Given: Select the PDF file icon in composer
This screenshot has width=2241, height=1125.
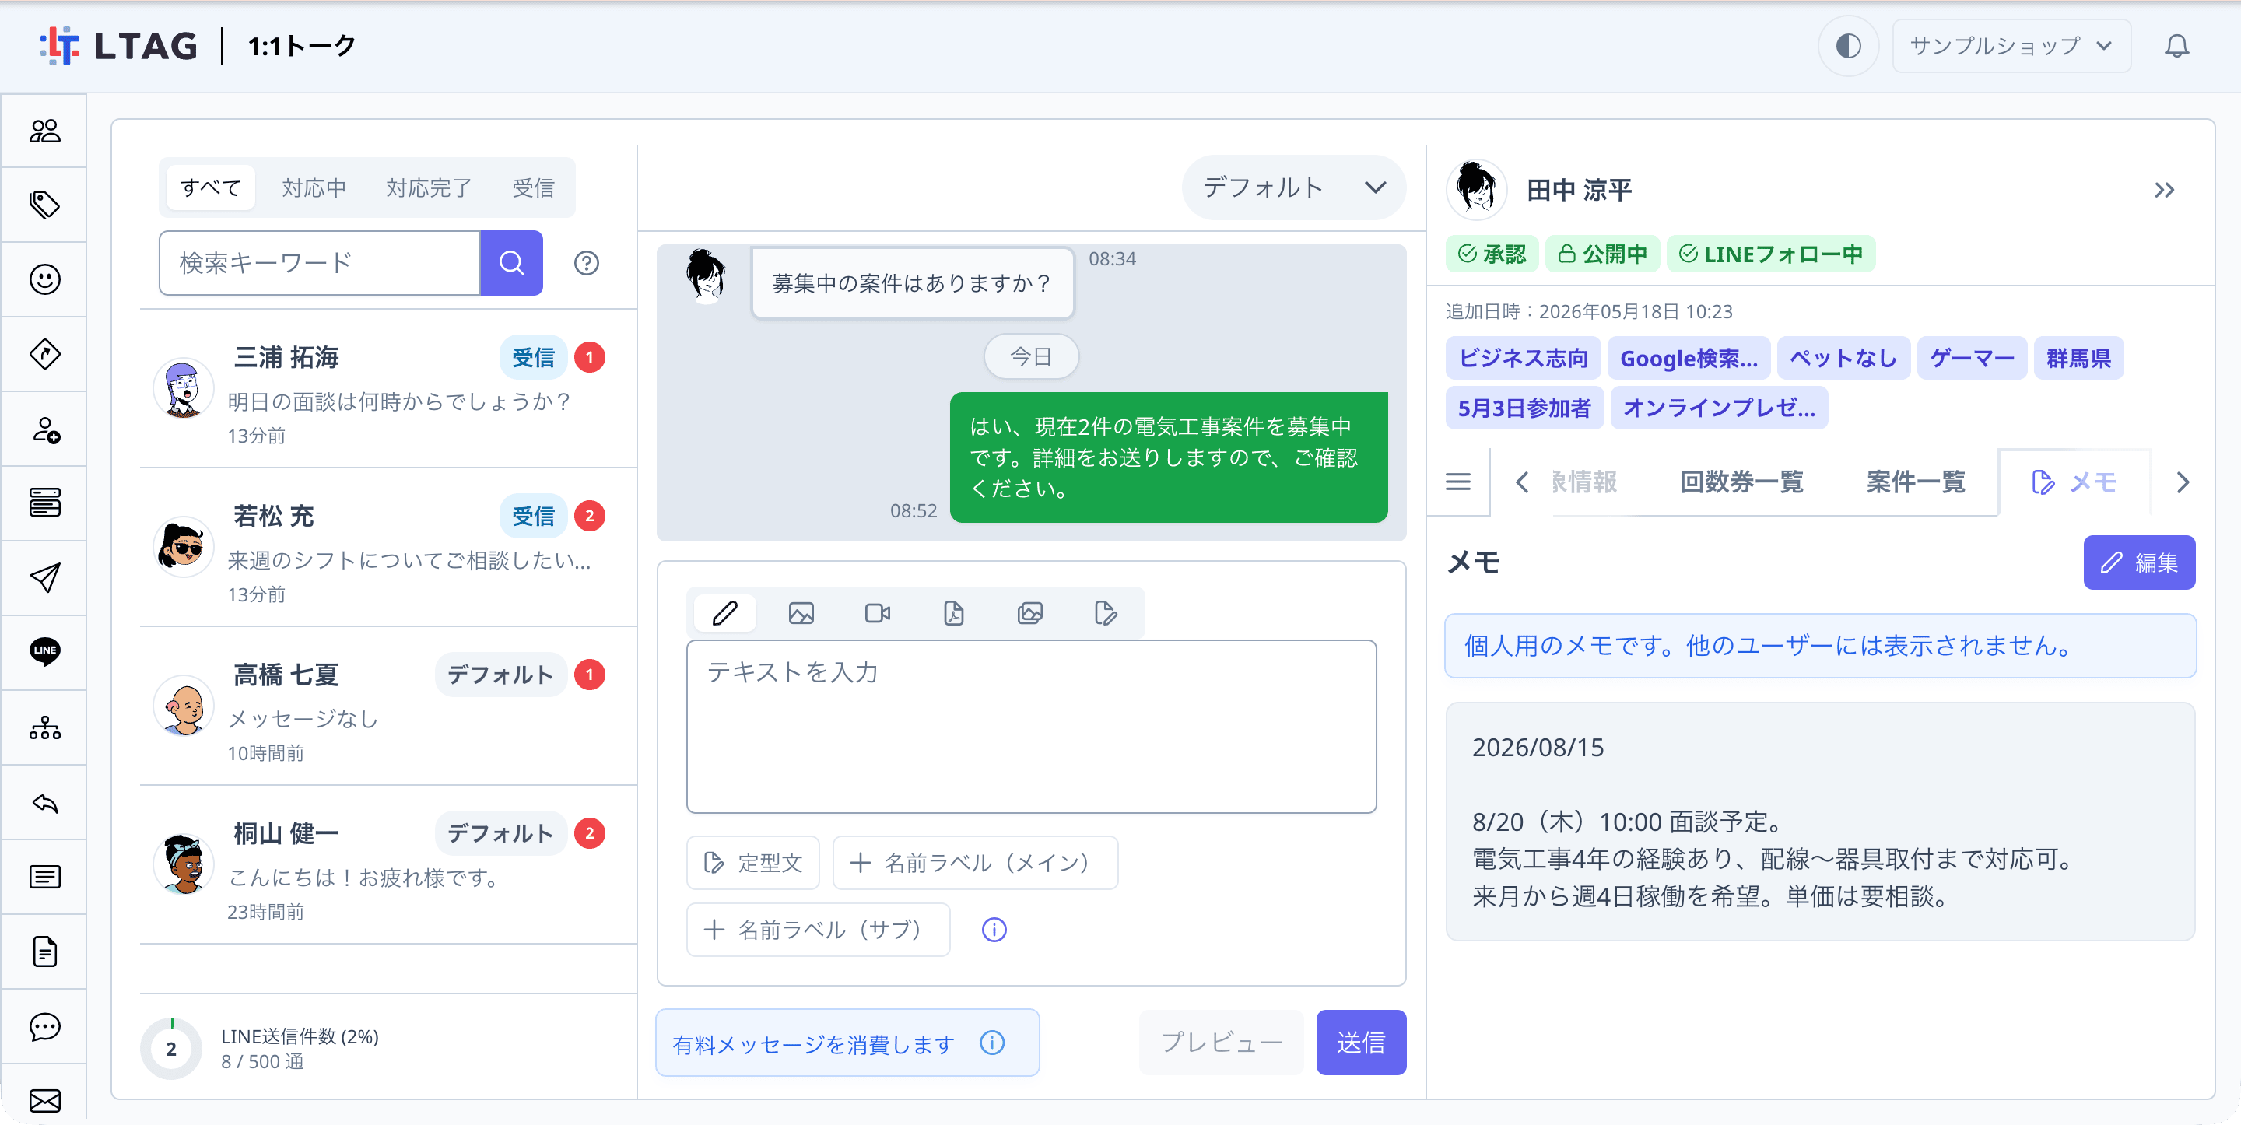Looking at the screenshot, I should tap(953, 613).
